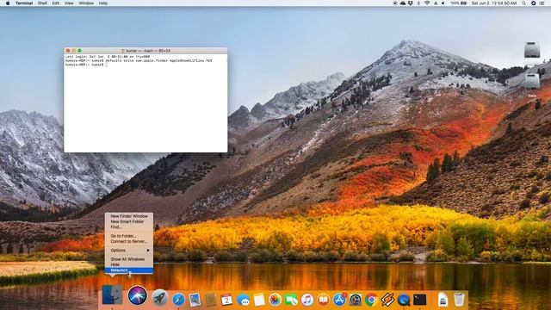
Task: Open the Shell menu
Action: click(x=42, y=3)
